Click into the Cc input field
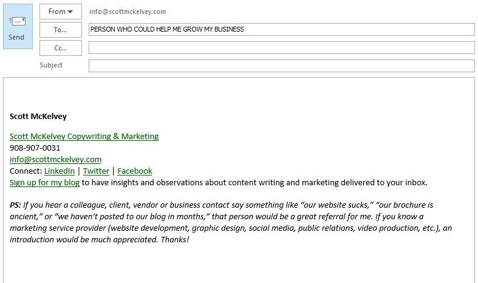 282,48
